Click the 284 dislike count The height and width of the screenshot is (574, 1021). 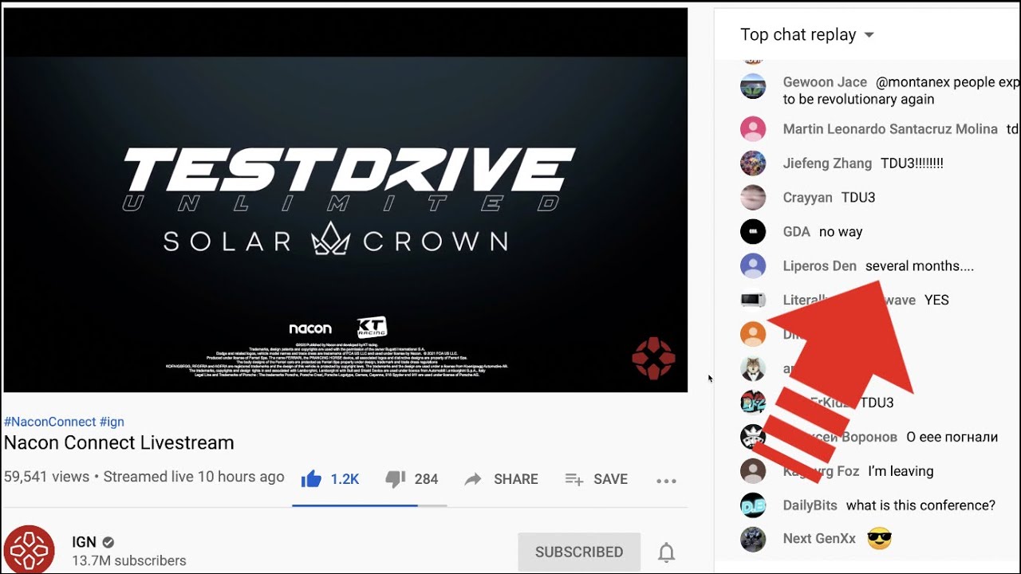click(426, 479)
